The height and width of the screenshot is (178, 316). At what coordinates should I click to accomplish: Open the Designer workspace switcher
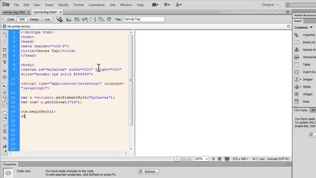tap(270, 4)
